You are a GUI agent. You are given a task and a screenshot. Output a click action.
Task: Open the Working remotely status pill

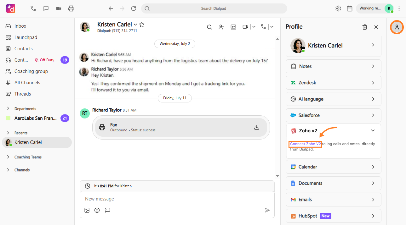(x=375, y=8)
